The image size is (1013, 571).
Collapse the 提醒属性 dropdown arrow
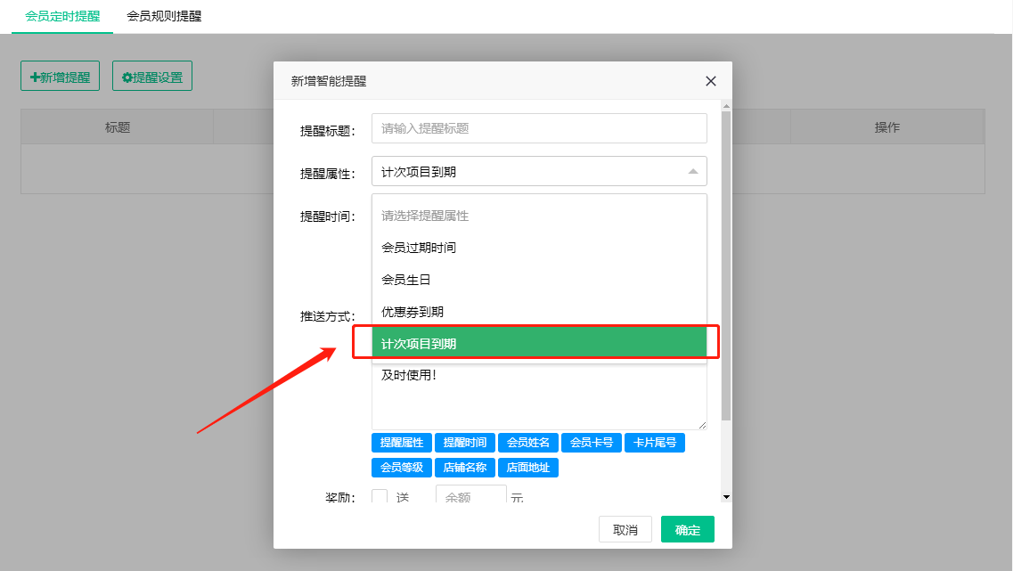pyautogui.click(x=693, y=171)
